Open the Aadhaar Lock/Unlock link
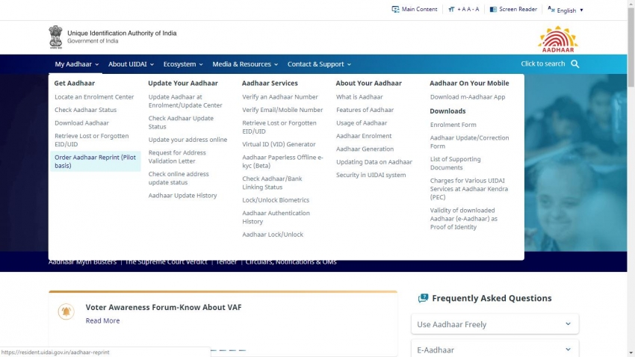The height and width of the screenshot is (357, 635). tap(273, 235)
